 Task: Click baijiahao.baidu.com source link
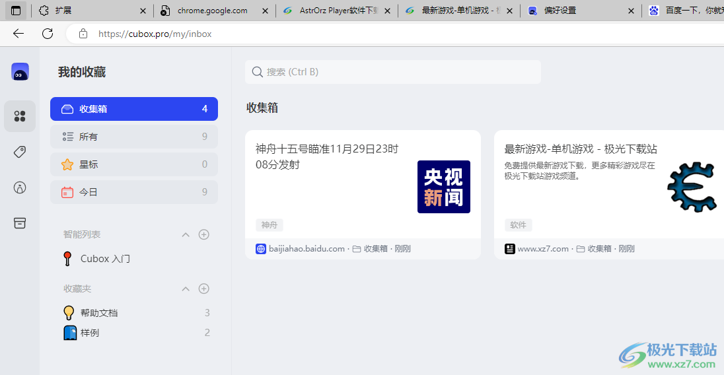pyautogui.click(x=307, y=249)
